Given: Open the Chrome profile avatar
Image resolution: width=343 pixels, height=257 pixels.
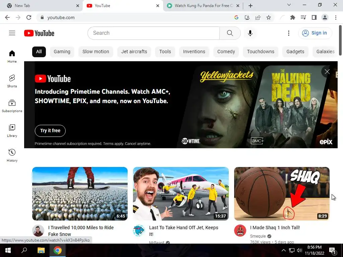Looking at the screenshot, I should 325,17.
